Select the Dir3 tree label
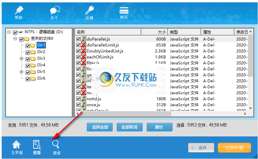Image resolution: width=258 pixels, height=159 pixels. click(x=41, y=58)
